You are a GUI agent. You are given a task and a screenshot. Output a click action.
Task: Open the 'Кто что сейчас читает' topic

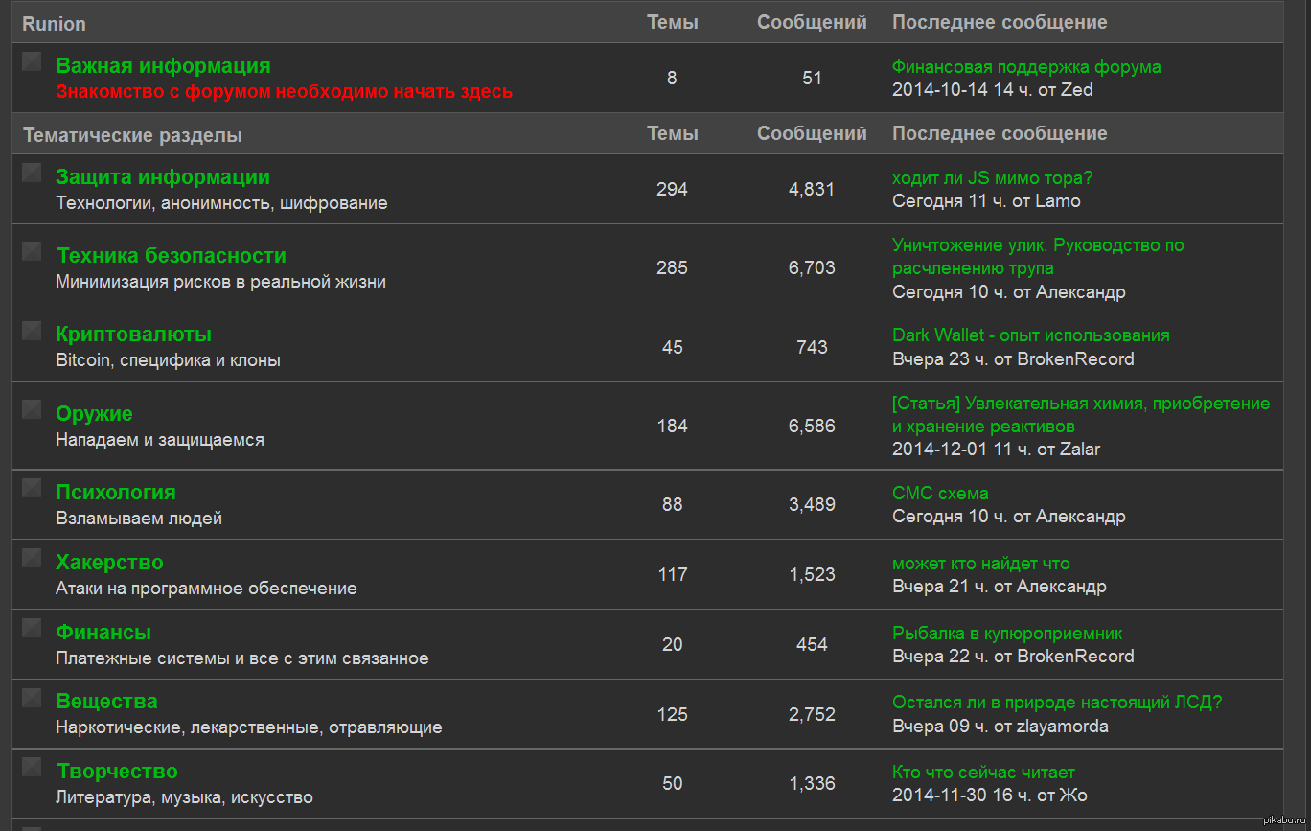983,773
